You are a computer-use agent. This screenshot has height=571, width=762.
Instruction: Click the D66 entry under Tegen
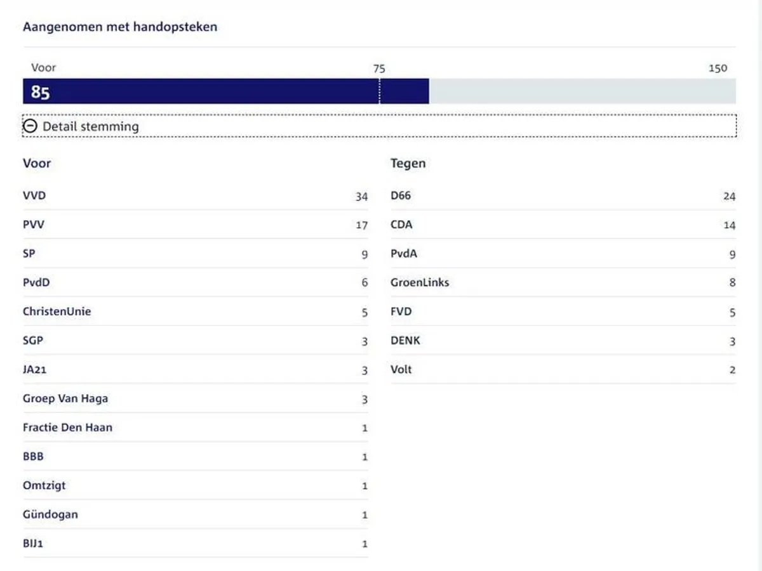[401, 195]
